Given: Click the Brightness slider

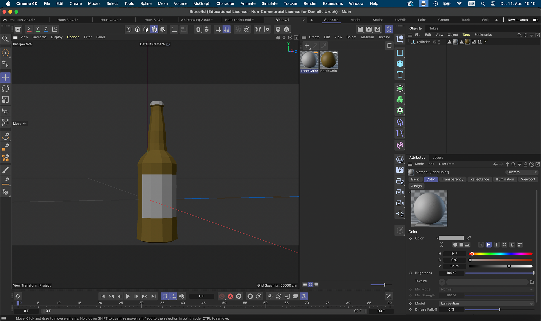Looking at the screenshot, I should [499, 273].
